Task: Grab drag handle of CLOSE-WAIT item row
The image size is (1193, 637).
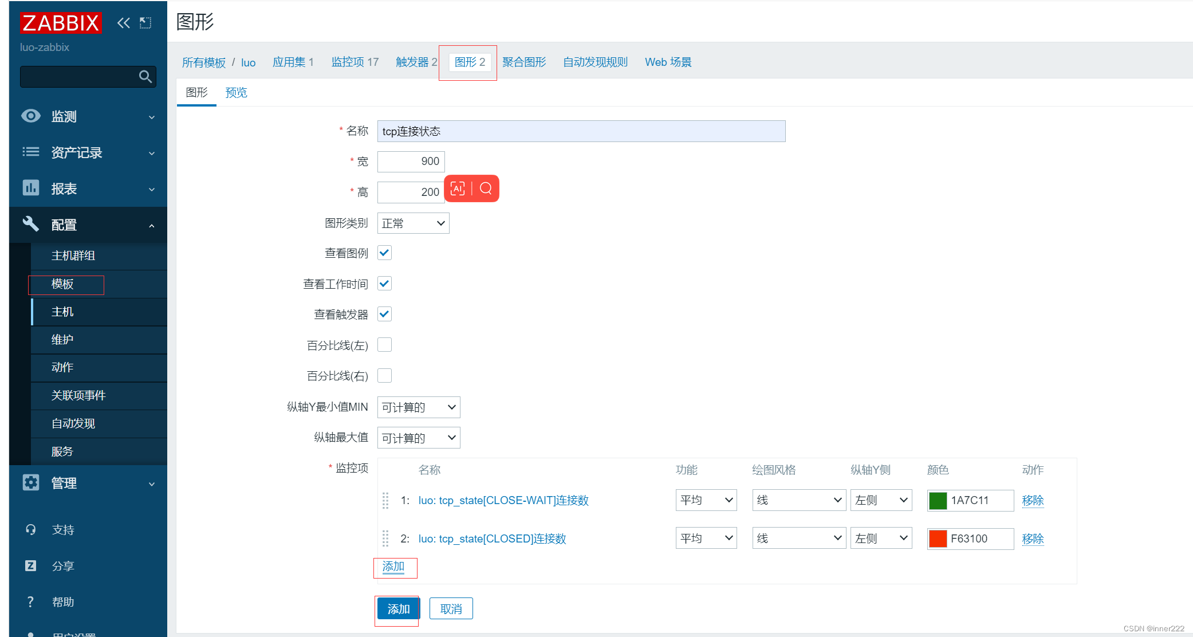Action: tap(385, 500)
